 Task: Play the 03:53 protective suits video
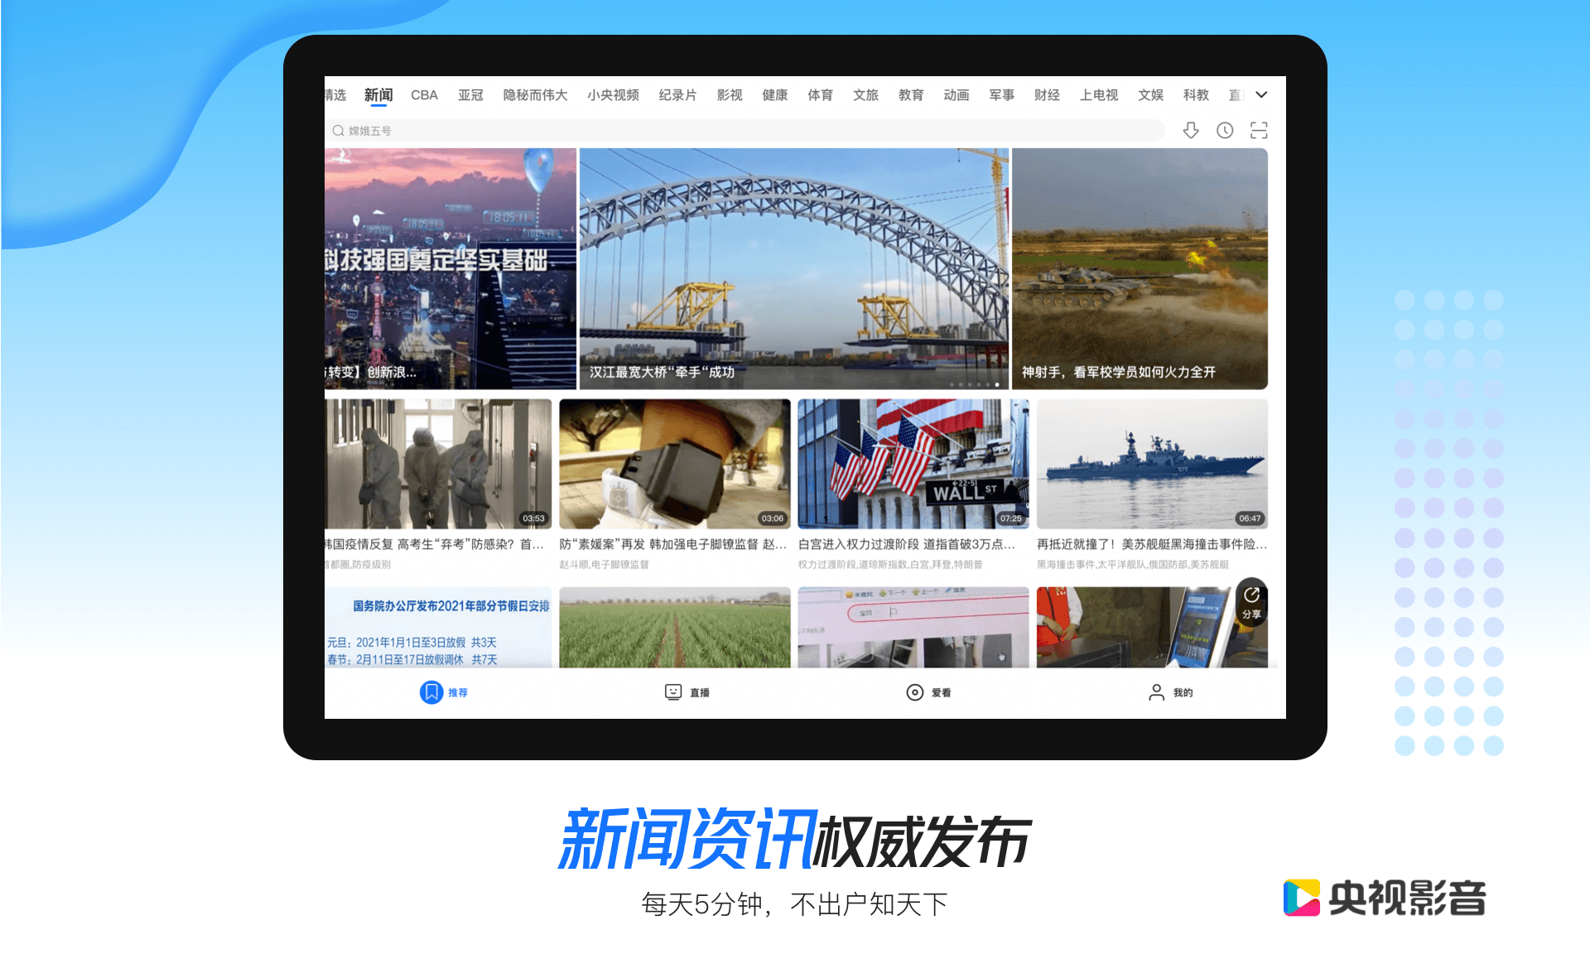click(438, 464)
